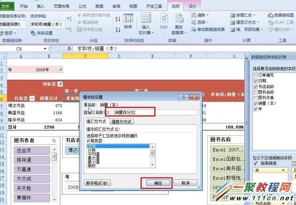The height and width of the screenshot is (205, 296).
Task: Uncheck the 日期 field checkbox
Action: (255, 81)
